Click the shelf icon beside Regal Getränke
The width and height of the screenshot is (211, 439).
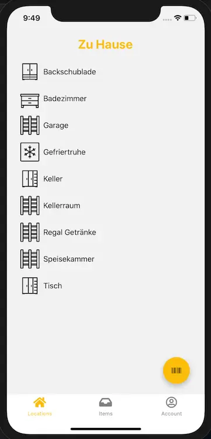(x=30, y=232)
